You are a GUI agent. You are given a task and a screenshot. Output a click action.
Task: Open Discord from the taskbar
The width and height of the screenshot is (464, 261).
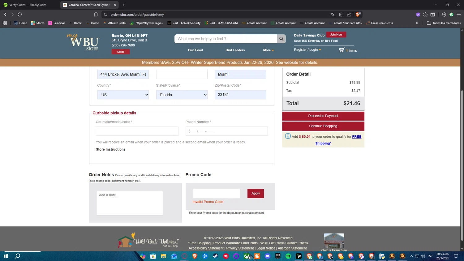[267, 256]
